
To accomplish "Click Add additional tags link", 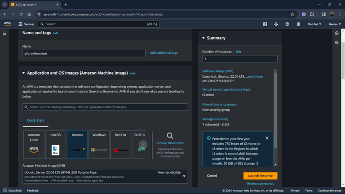I will pyautogui.click(x=164, y=53).
